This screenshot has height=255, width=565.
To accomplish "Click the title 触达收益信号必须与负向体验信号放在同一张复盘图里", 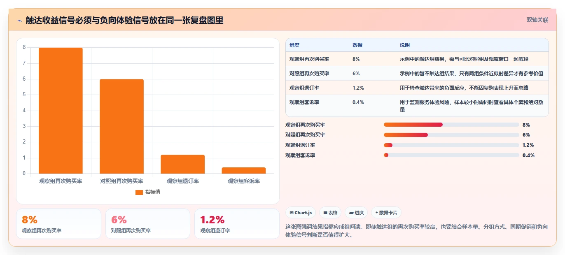I will tap(124, 20).
